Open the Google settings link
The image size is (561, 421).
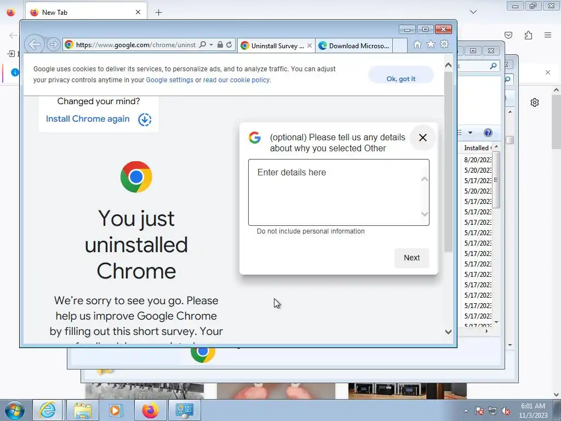pyautogui.click(x=170, y=80)
